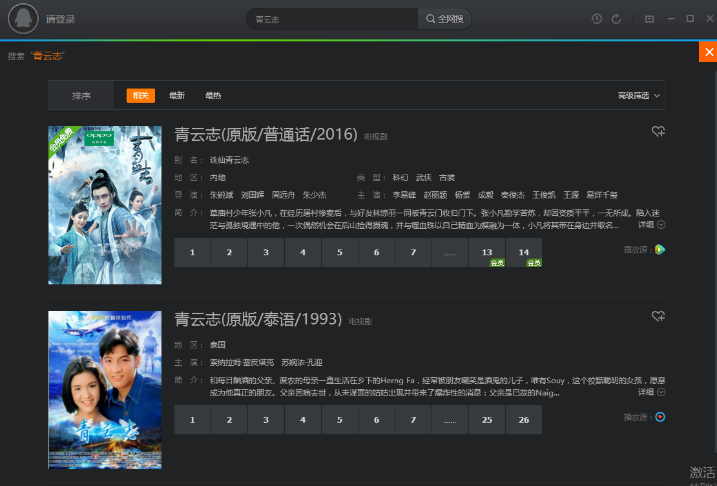717x486 pixels.
Task: Open the 青云志 2016 poster thumbnail
Action: [105, 205]
